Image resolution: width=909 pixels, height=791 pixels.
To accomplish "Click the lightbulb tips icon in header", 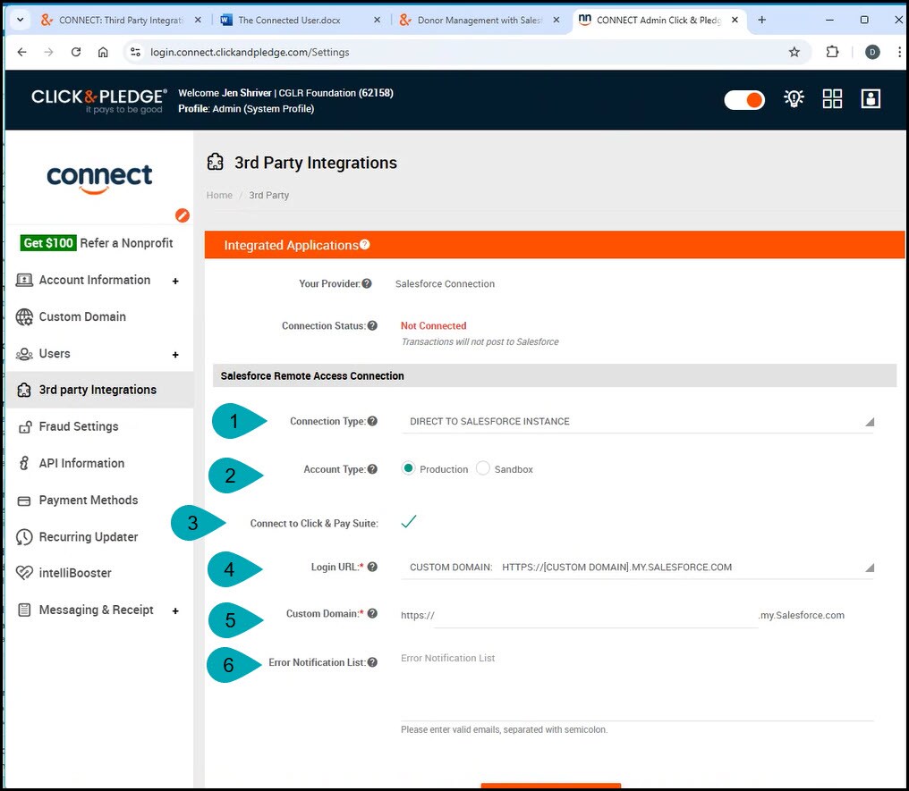I will [794, 99].
